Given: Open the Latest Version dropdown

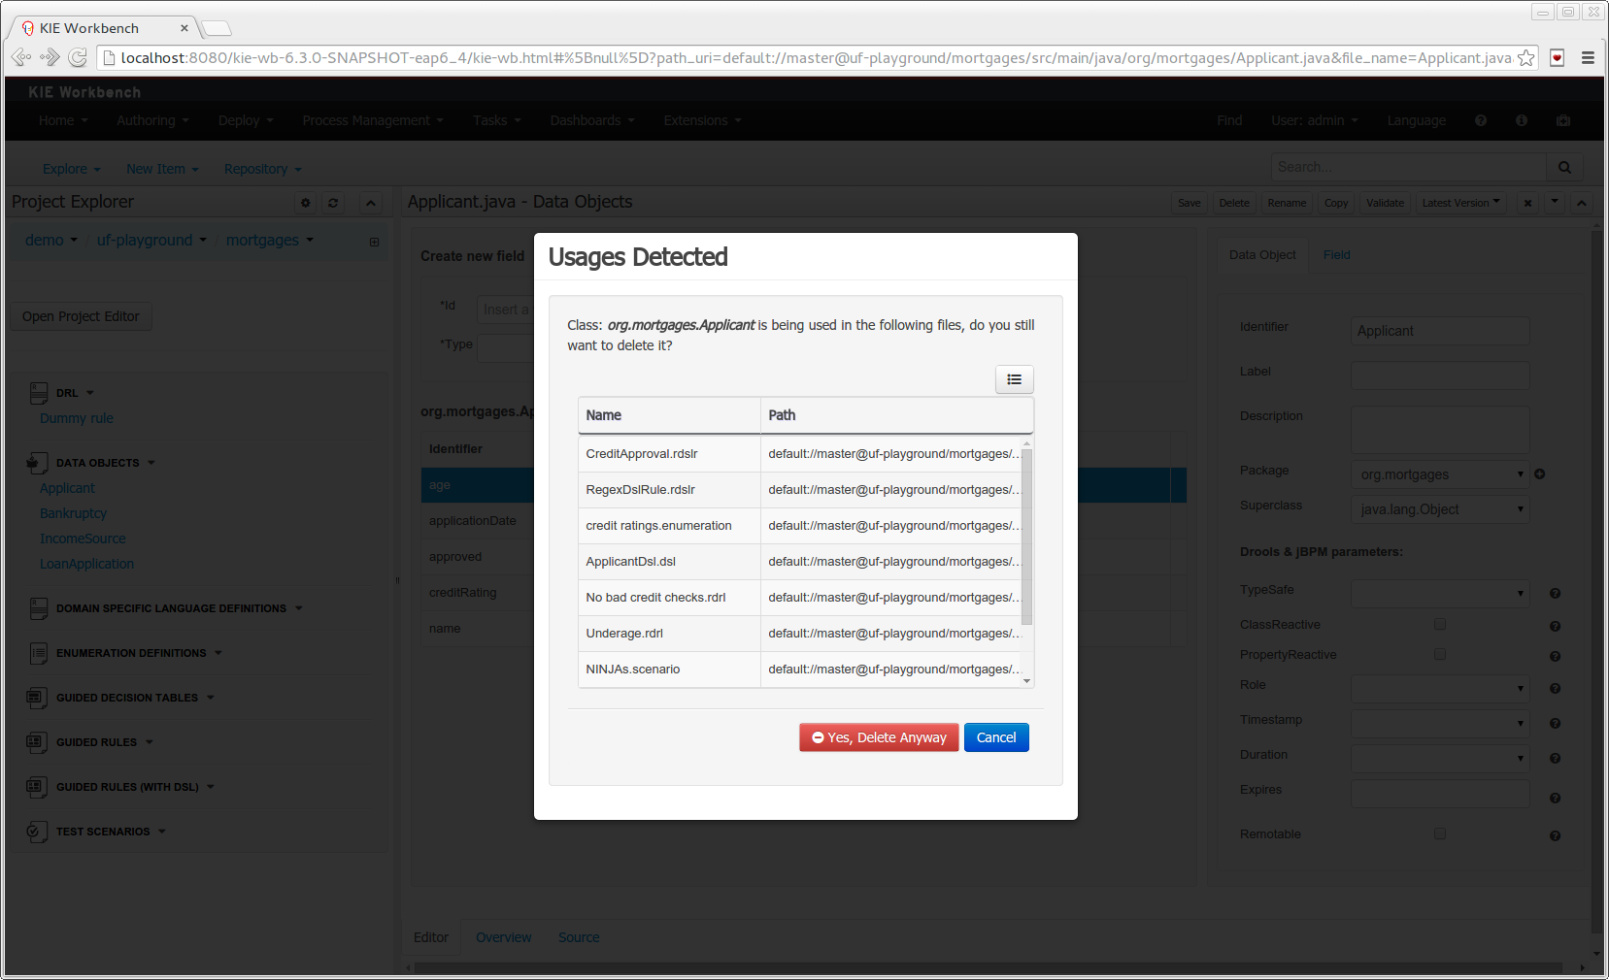Looking at the screenshot, I should (1459, 203).
